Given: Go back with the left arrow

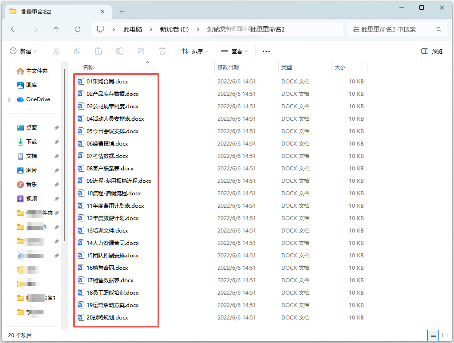Looking at the screenshot, I should pyautogui.click(x=14, y=29).
